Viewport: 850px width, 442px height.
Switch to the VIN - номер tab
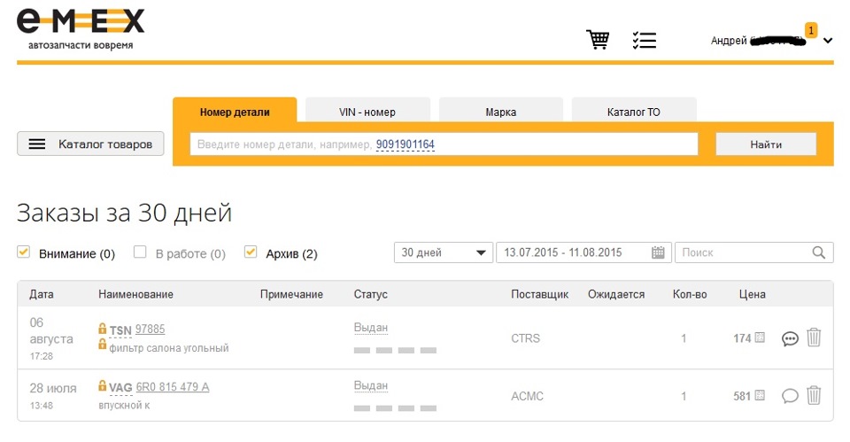pos(367,112)
